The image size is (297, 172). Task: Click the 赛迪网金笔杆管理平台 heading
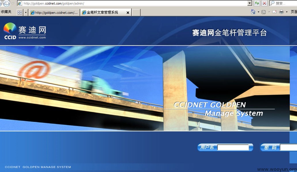point(229,33)
